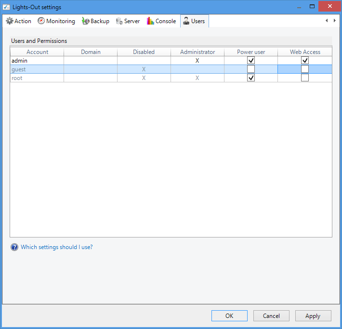Confirm with the OK button
Viewport: 342px width, 329px height.
click(x=229, y=316)
